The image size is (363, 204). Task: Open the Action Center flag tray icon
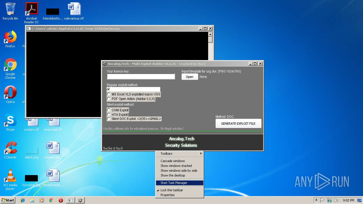coord(322,200)
